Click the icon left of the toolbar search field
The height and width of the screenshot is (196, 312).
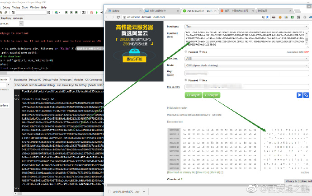(13, 12)
